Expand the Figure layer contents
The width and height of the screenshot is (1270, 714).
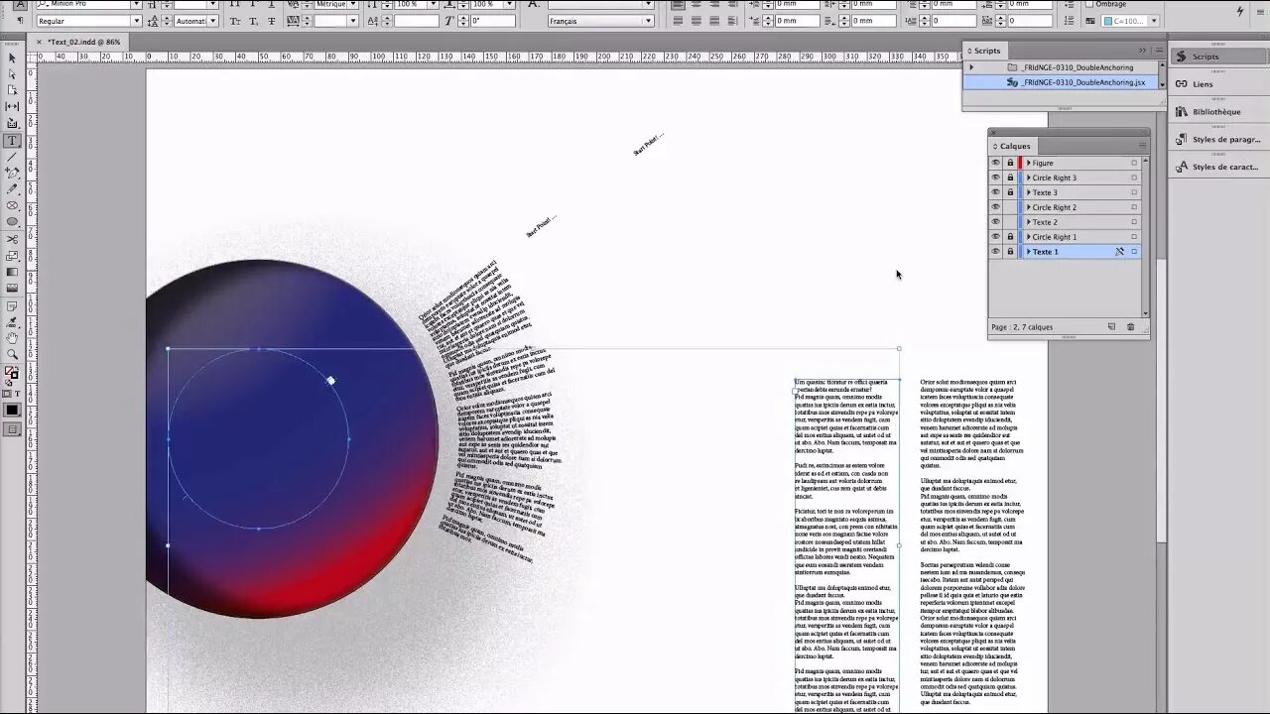pos(1028,163)
